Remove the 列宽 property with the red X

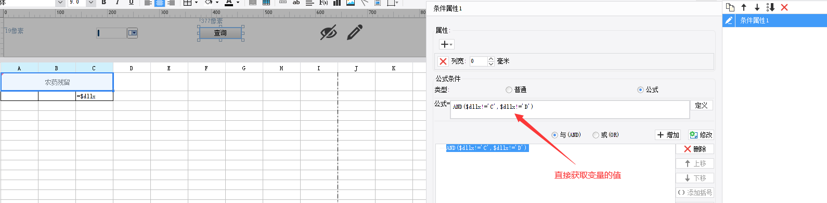click(443, 61)
